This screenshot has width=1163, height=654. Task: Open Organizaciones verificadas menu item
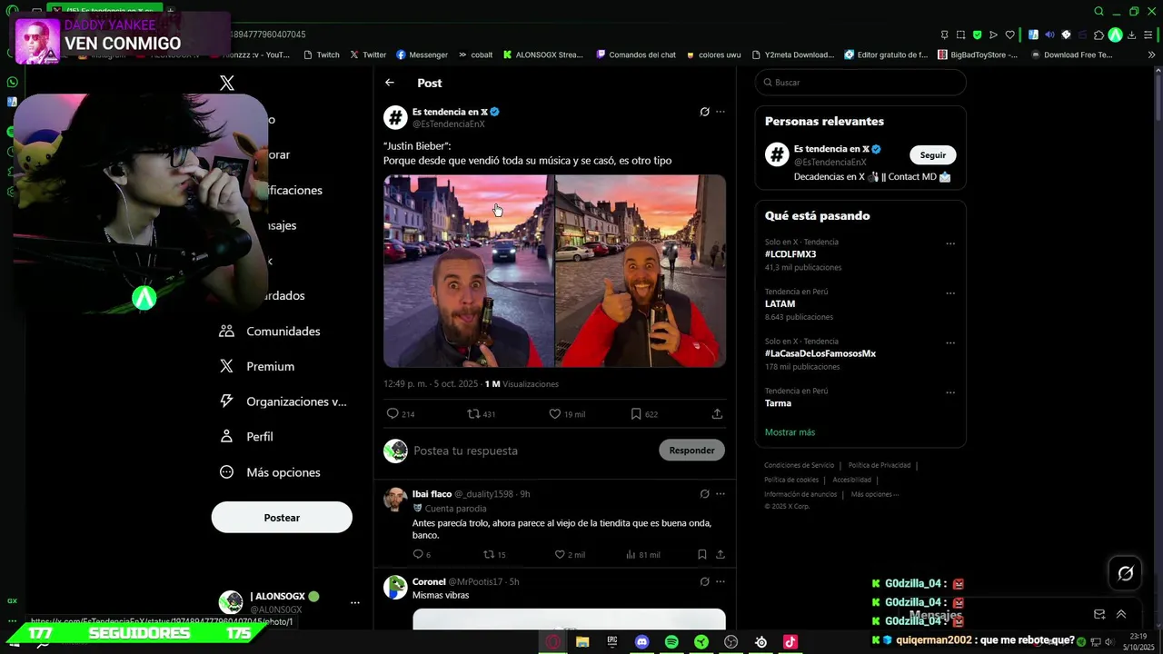click(x=283, y=401)
